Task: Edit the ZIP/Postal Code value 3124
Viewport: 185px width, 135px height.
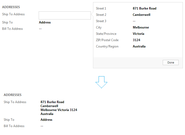Action: coord(136,40)
